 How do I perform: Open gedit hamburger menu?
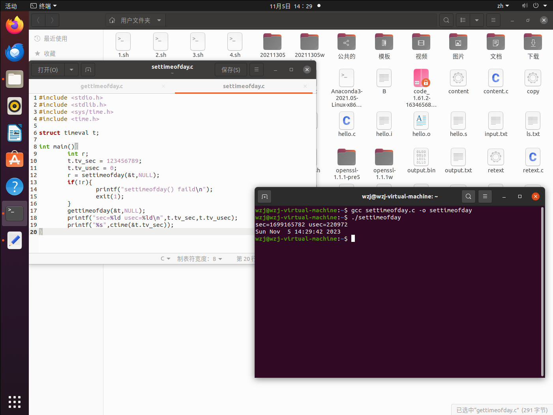point(257,70)
